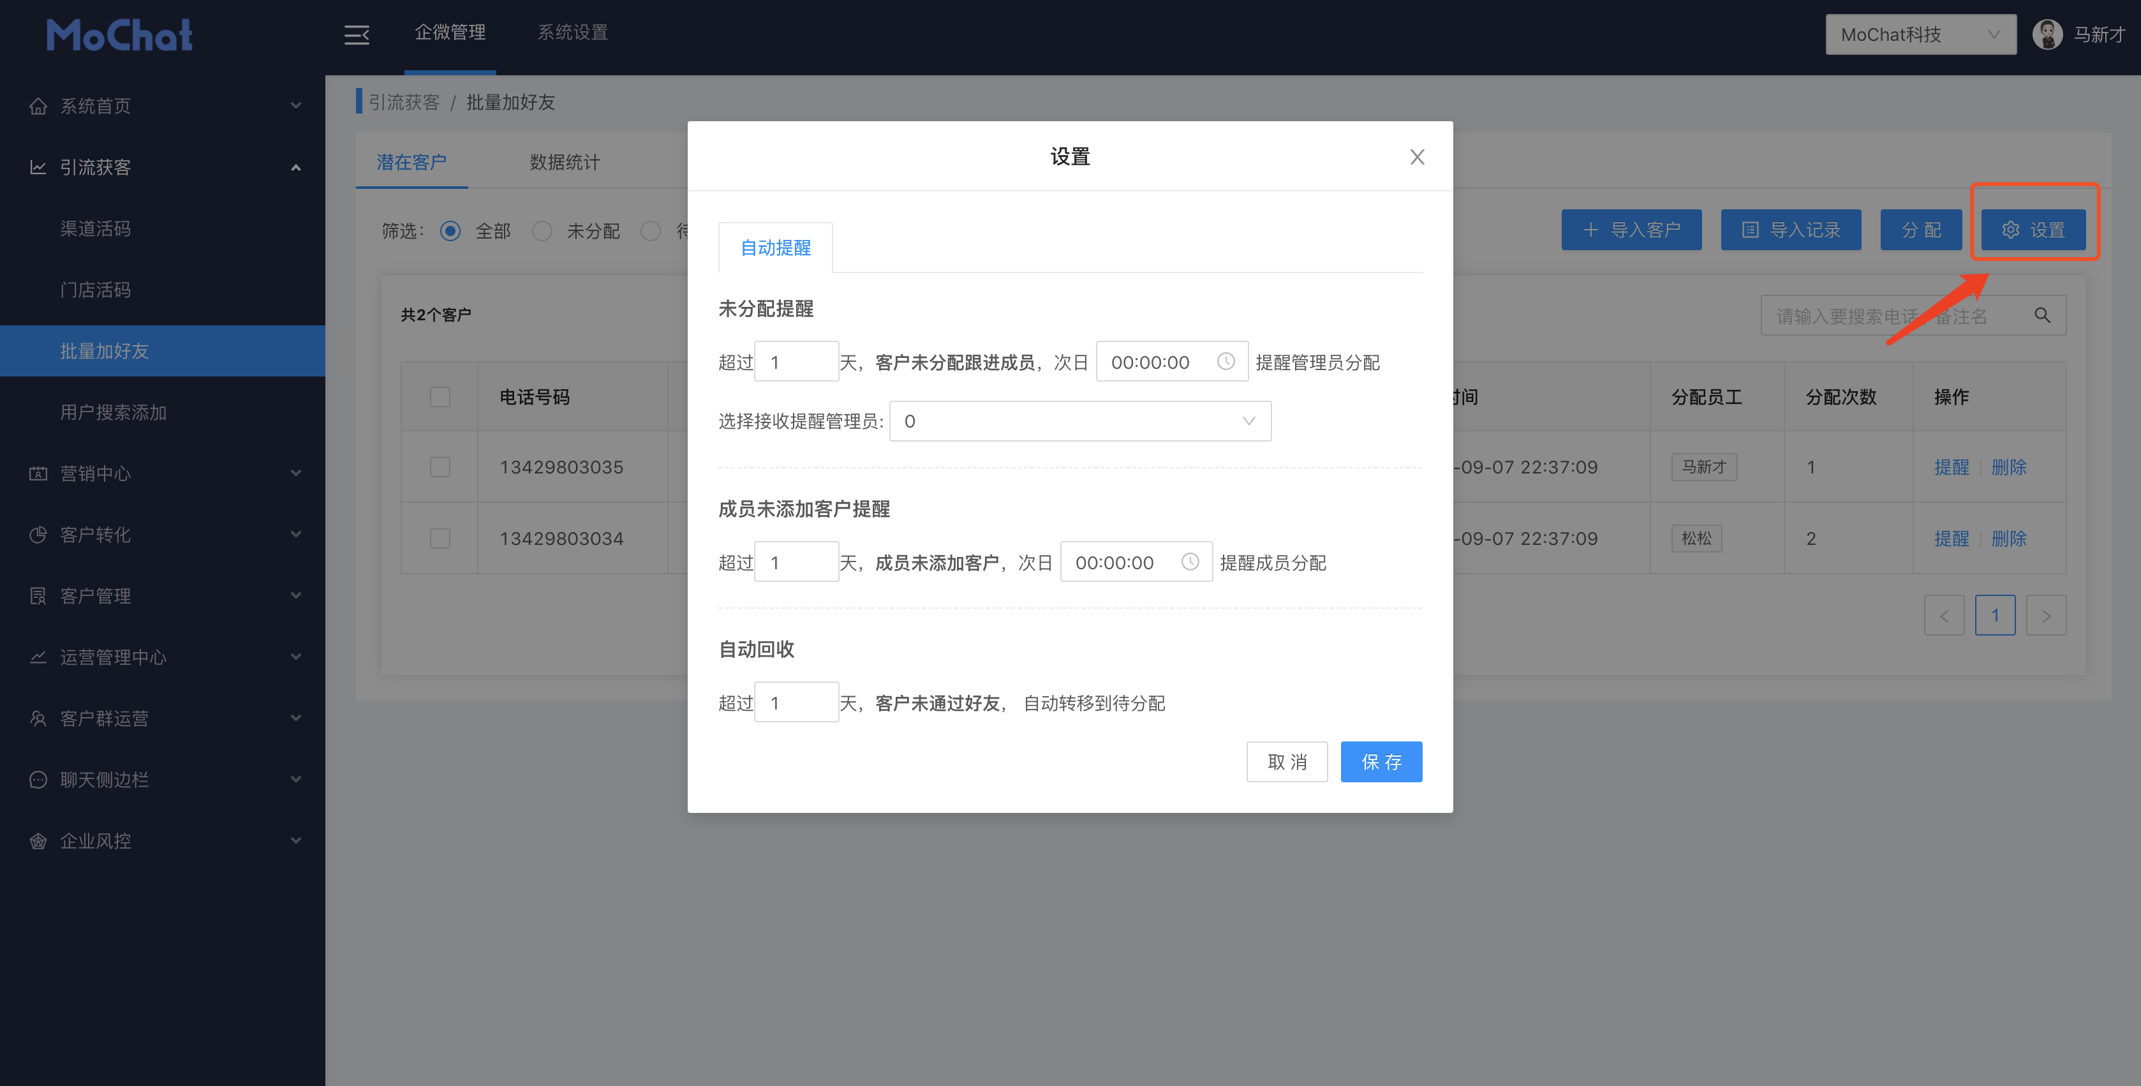Switch to the 系统设置 top menu
This screenshot has width=2141, height=1086.
(573, 33)
